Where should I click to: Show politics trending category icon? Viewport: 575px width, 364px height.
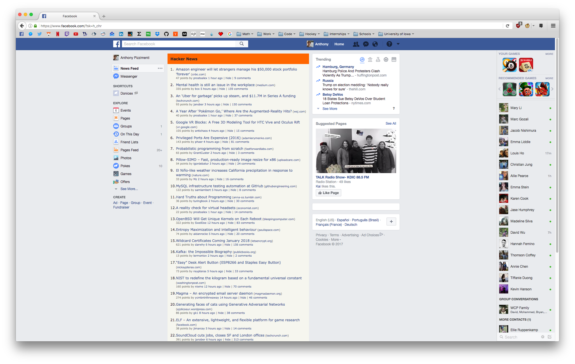pos(370,59)
